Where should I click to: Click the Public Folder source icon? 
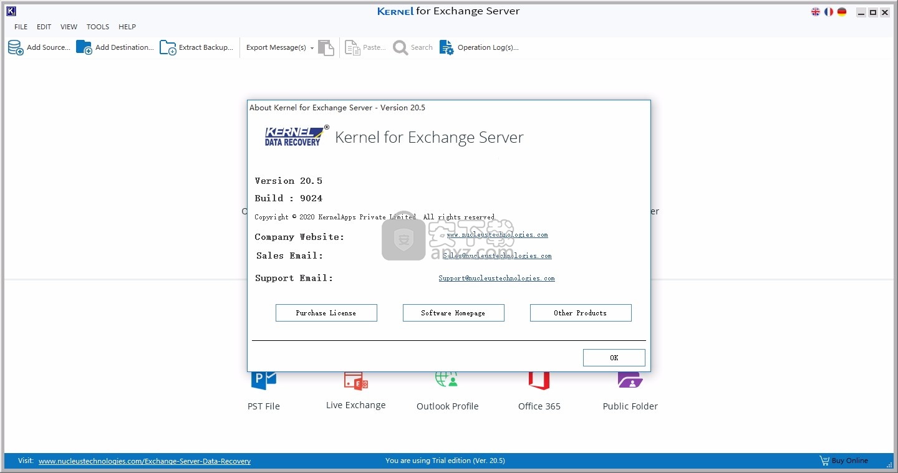630,380
